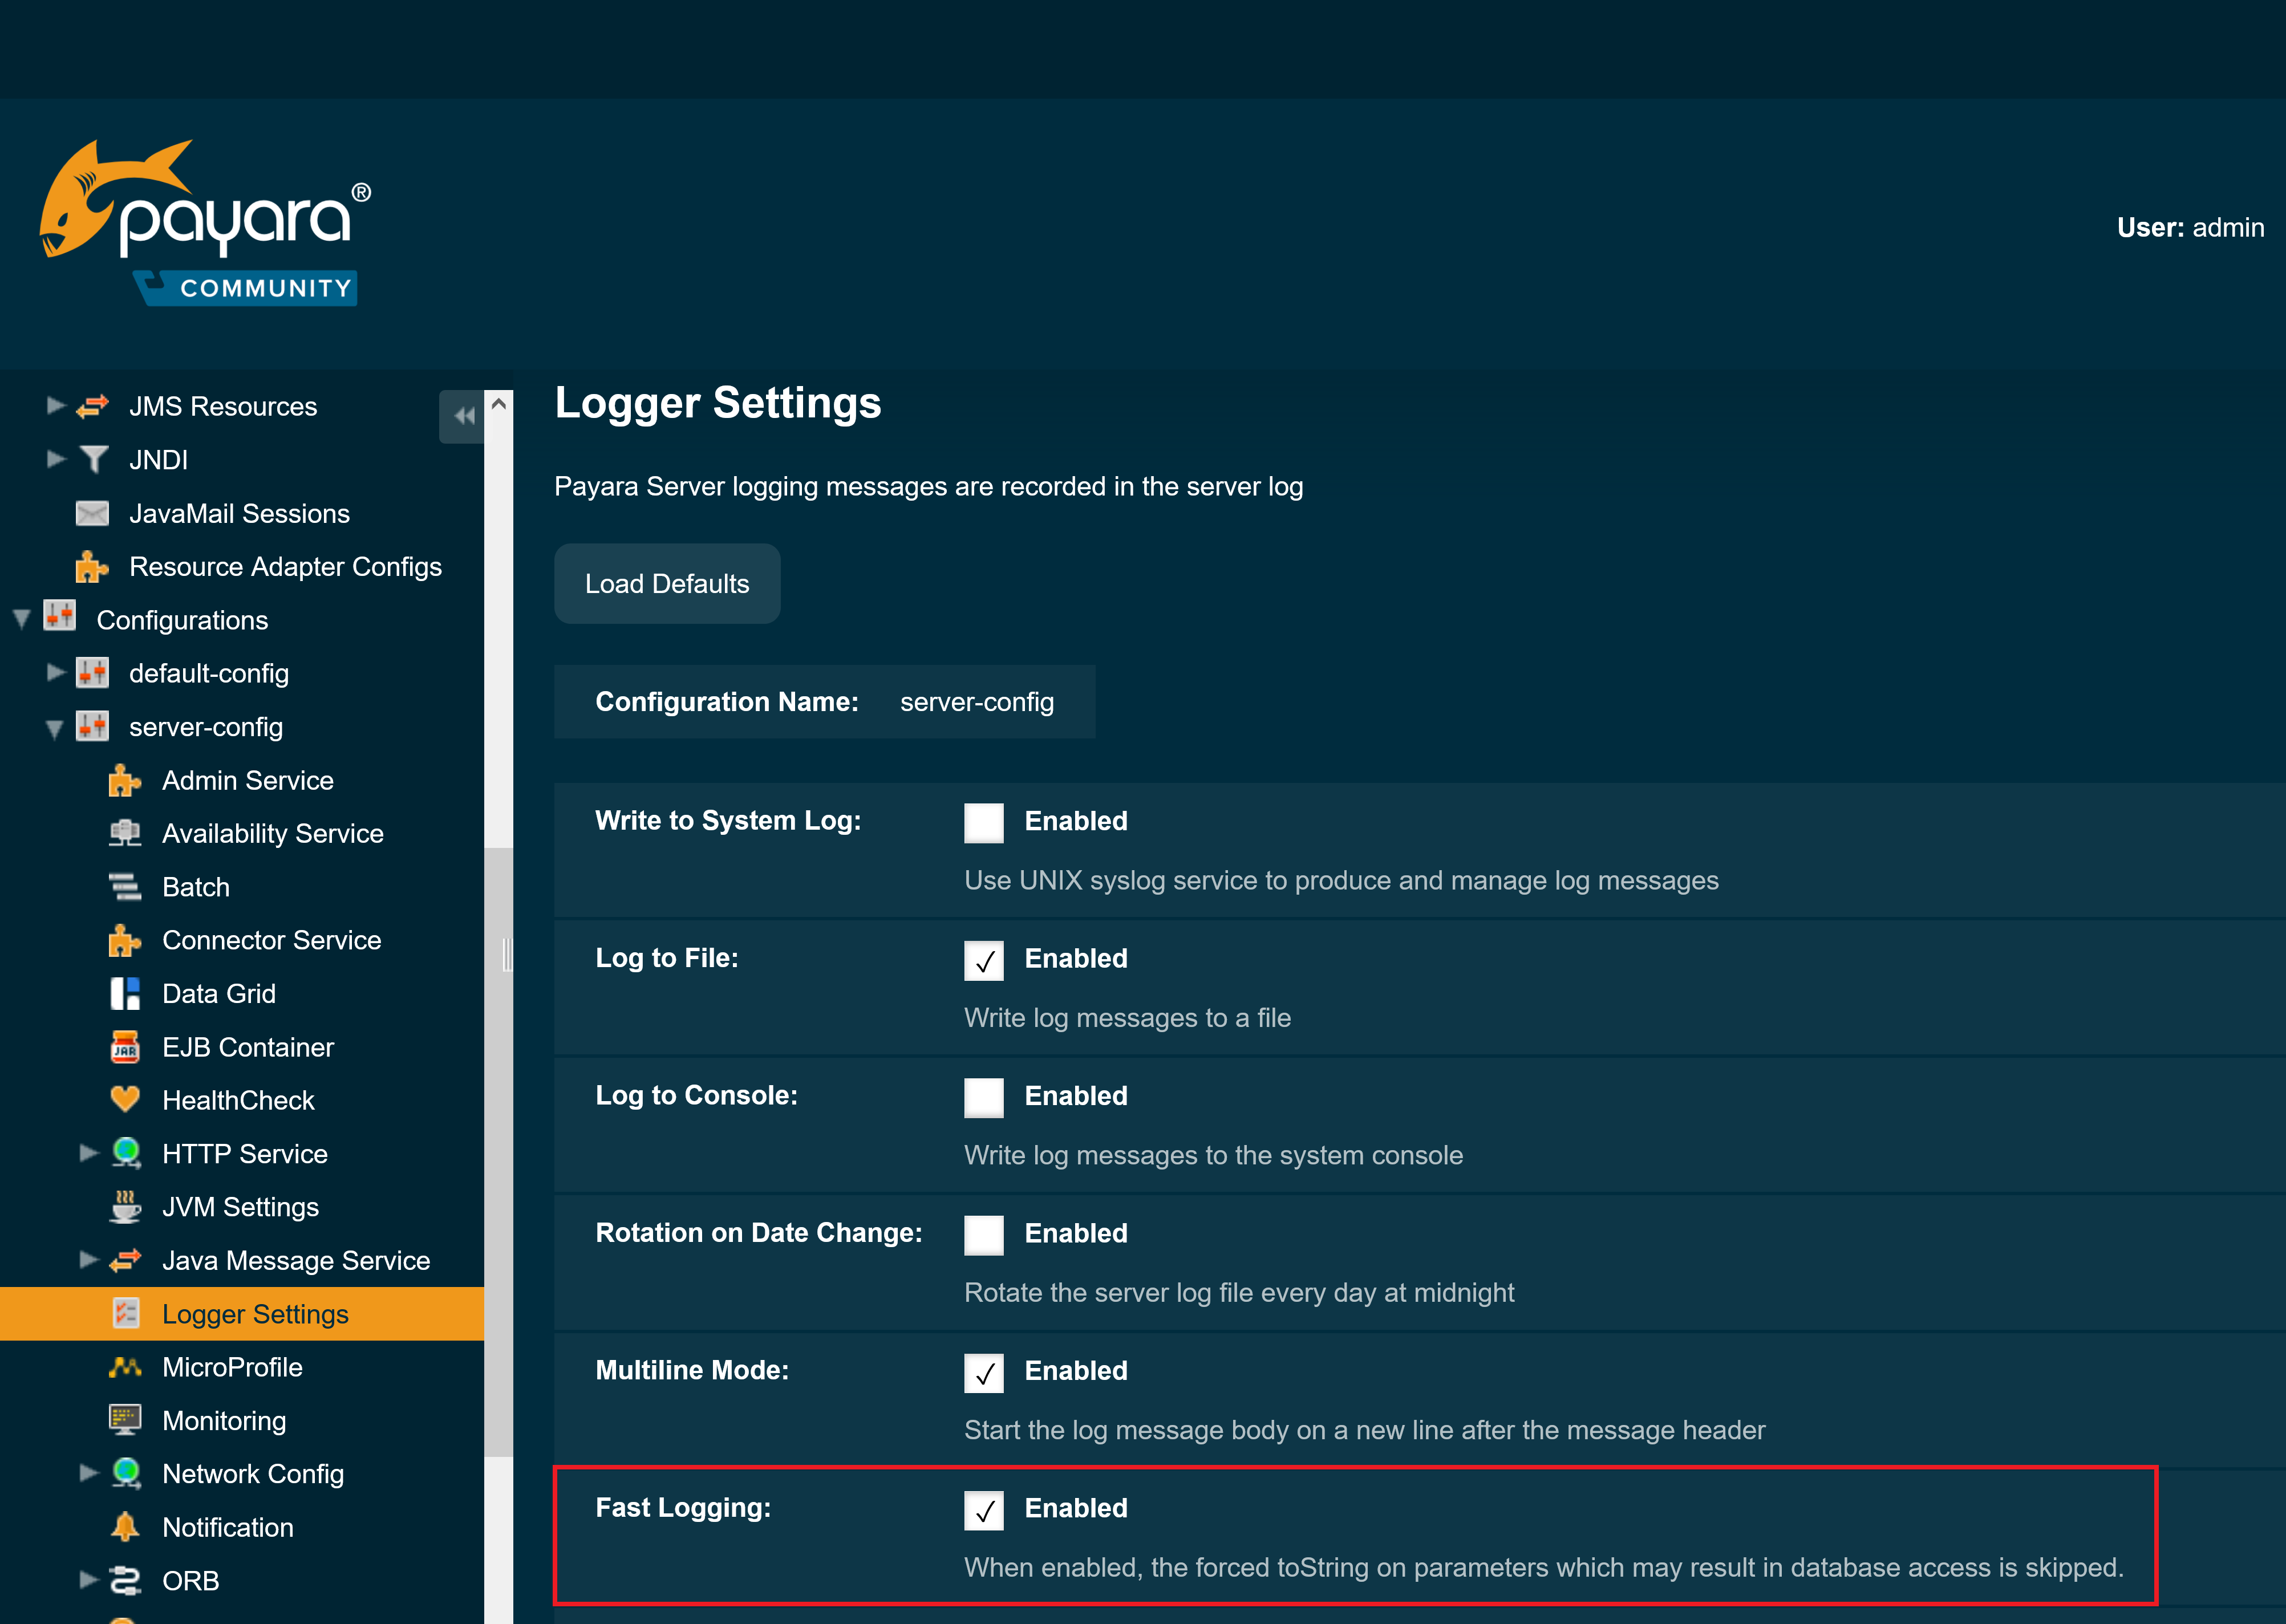Screen dimensions: 2286x1624
Task: Open the Batch configuration link
Action: point(196,886)
